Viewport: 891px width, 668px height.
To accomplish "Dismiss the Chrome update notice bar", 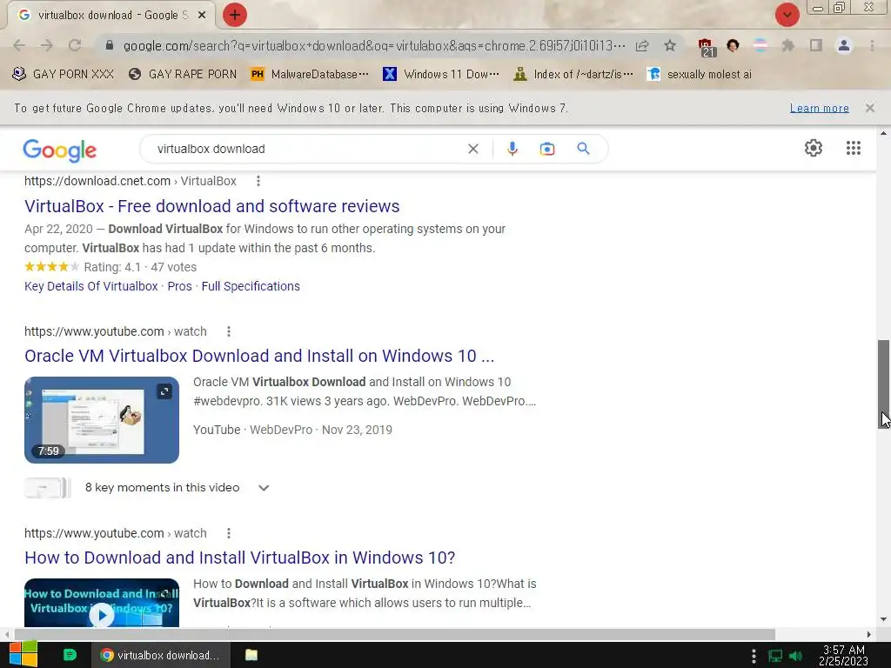I will (x=869, y=107).
